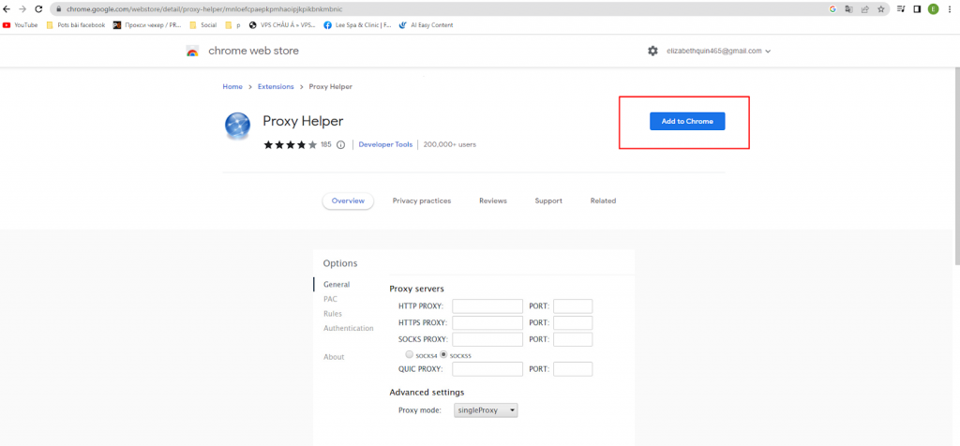Open the Social bookmark folder

203,25
